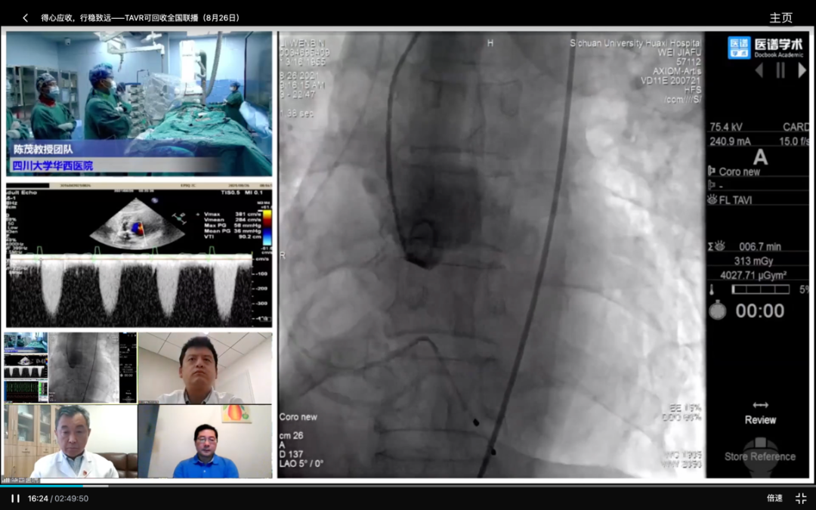Click the stopwatch icon beside 00:00
The height and width of the screenshot is (510, 816).
pos(717,310)
